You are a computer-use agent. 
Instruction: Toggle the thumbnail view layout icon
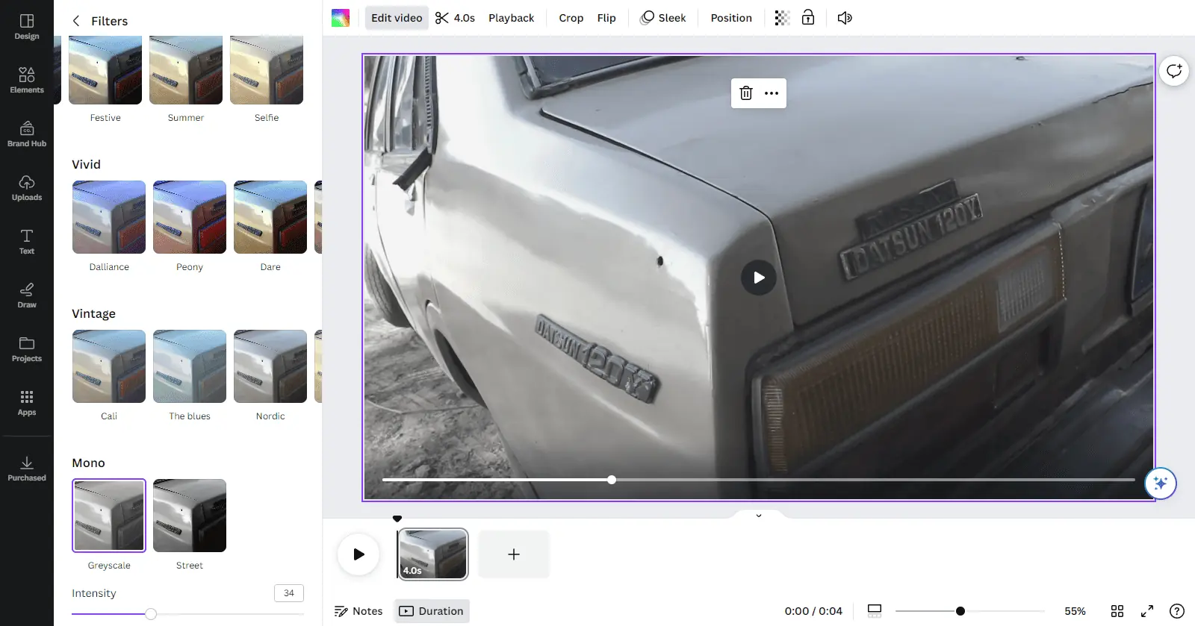coord(875,611)
